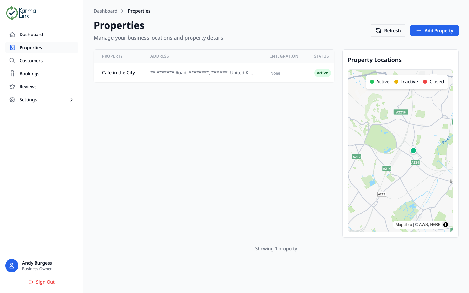
Task: Open Customers via the magnifier sidebar icon
Action: 12,60
